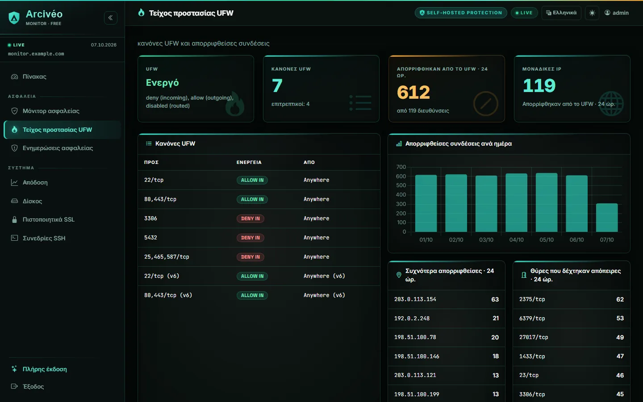Click the location pin icon by Συχνότερα απορριφθείσες
The height and width of the screenshot is (402, 643).
click(x=399, y=275)
